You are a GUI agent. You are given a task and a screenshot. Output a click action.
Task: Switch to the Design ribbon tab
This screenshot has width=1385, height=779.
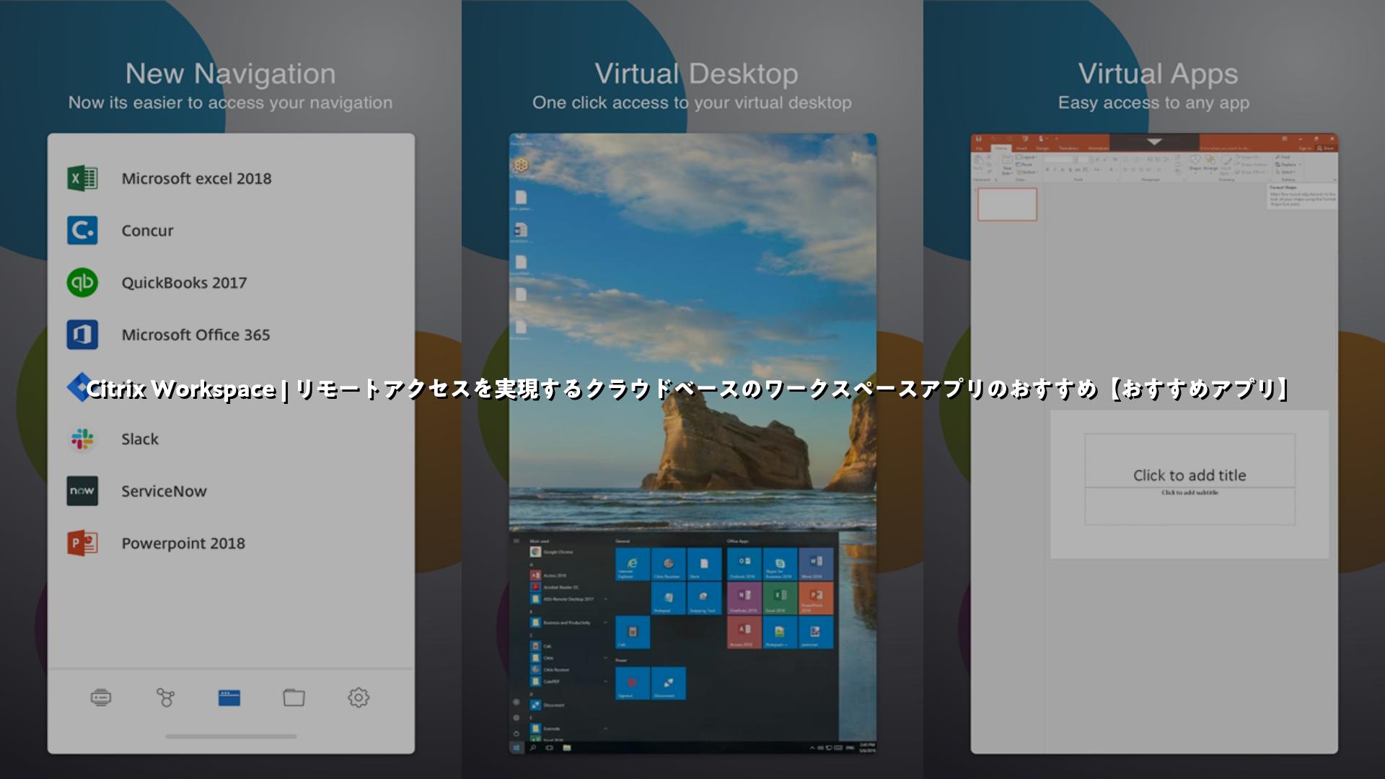point(1042,148)
